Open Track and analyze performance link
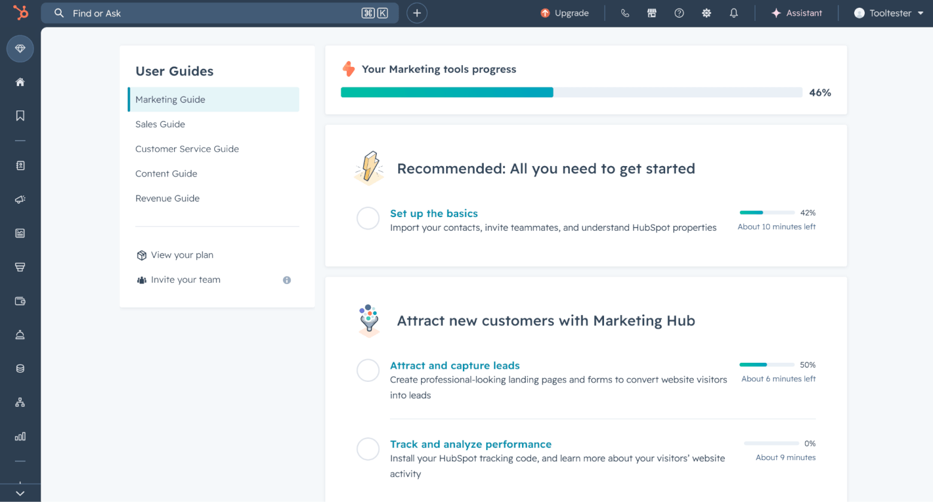Image resolution: width=933 pixels, height=502 pixels. click(x=471, y=444)
